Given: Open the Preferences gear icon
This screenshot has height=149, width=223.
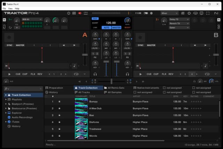Looking at the screenshot, I should 189,13.
